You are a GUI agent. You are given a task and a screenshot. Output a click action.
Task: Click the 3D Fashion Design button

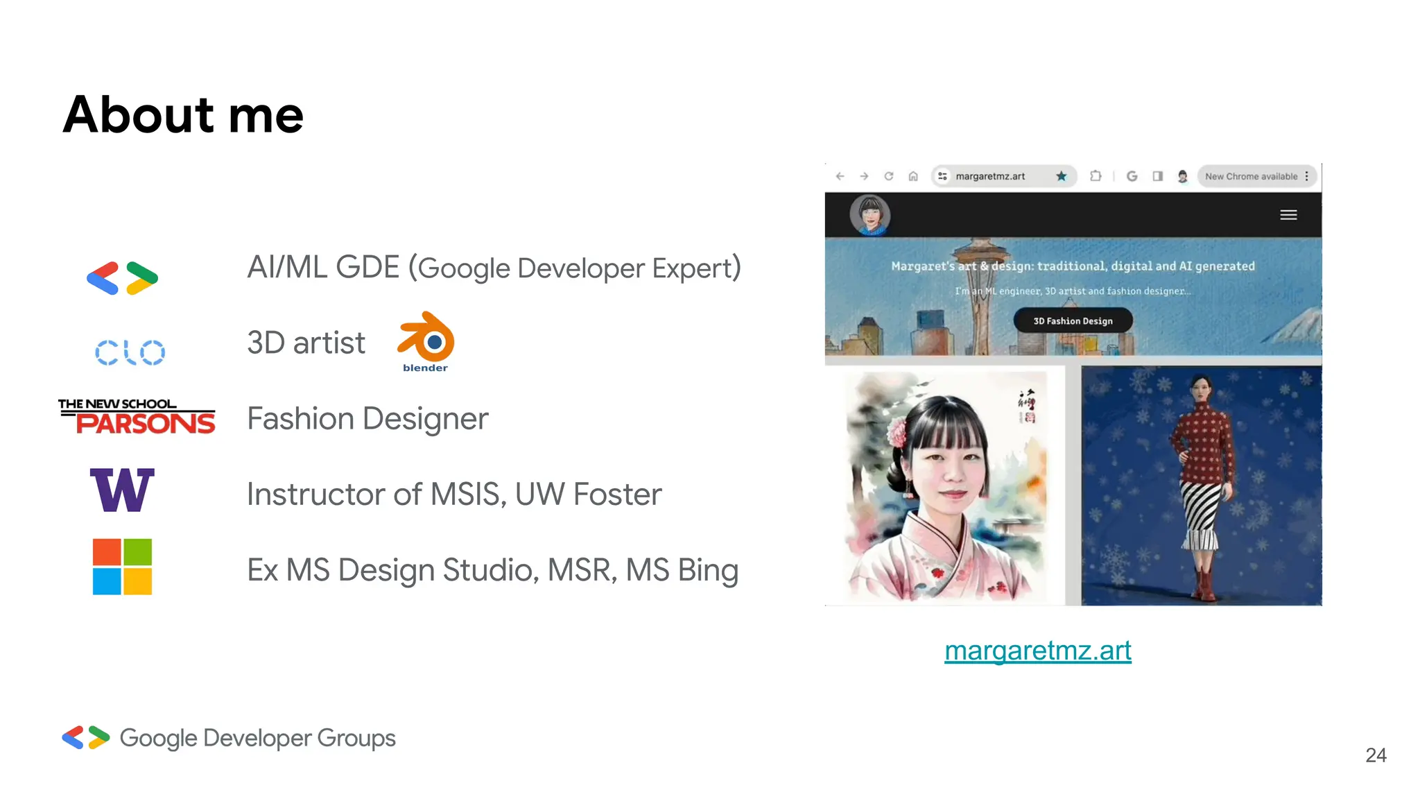[x=1073, y=321]
